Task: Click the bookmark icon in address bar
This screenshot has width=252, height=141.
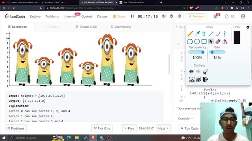Action: (41, 8)
